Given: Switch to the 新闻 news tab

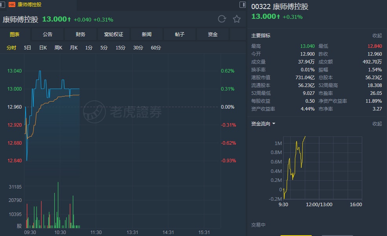Looking at the screenshot, I should pos(147,34).
